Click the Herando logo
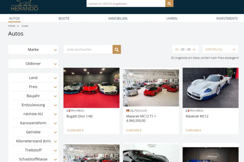Screen dimensions: 244x162 click(24, 5)
